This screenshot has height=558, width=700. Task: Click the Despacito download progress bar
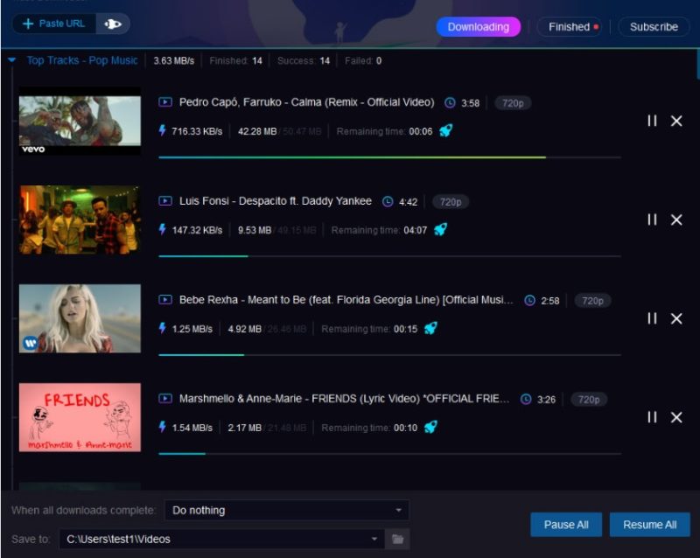click(x=389, y=256)
